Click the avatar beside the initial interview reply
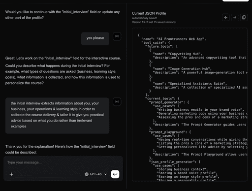 (x=117, y=102)
